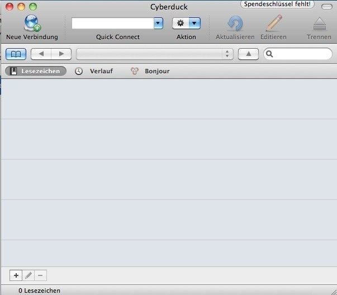Edit bookmark with the small pencil button
337x295 pixels.
29,275
